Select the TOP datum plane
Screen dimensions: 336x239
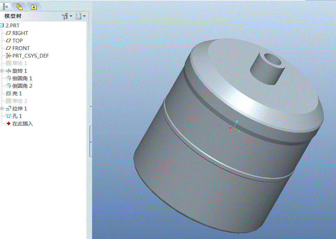18,41
